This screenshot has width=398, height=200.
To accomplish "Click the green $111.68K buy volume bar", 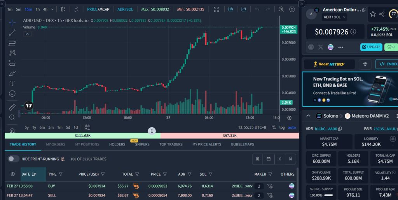I will click(82, 136).
